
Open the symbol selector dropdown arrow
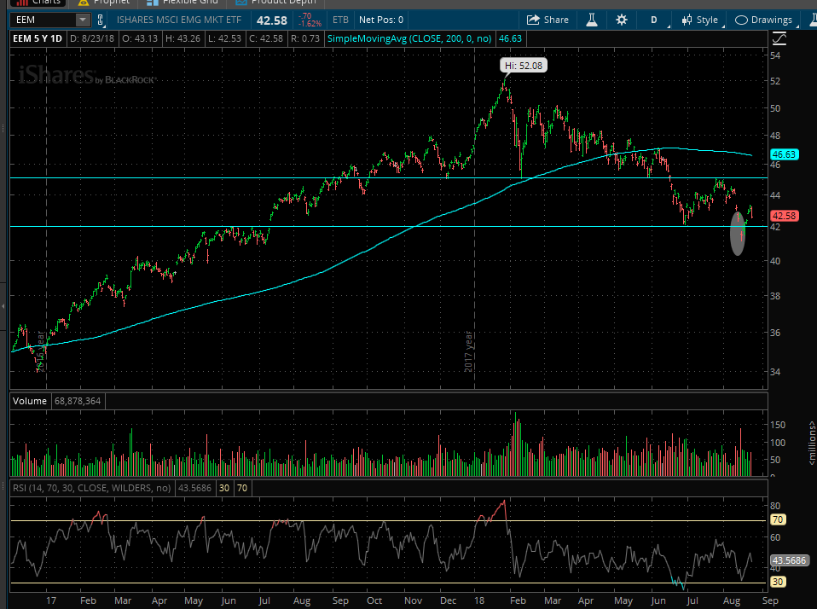83,20
